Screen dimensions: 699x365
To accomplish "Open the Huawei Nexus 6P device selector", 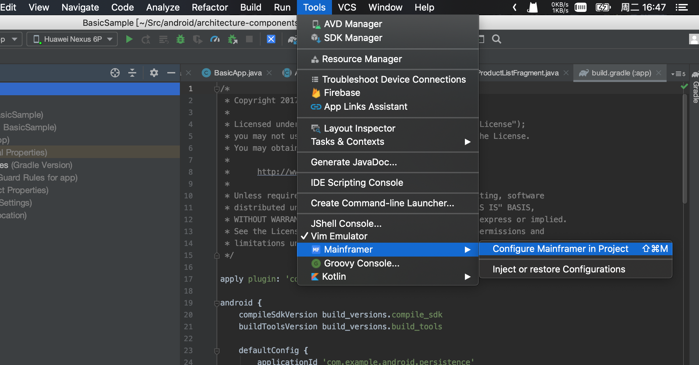I will pyautogui.click(x=72, y=39).
